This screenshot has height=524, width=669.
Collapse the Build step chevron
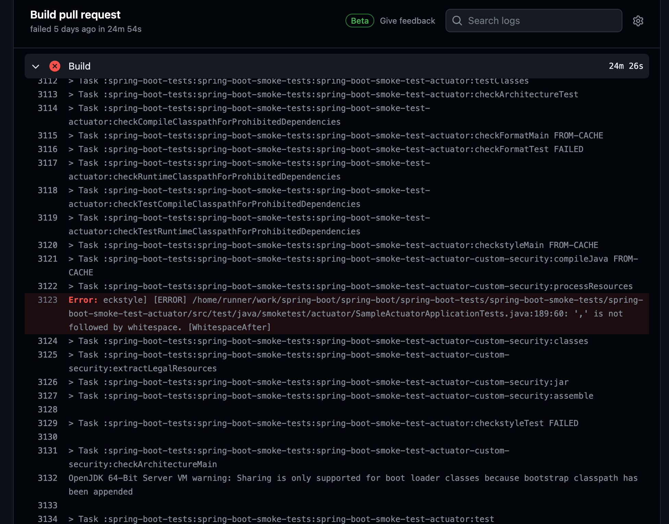click(x=36, y=66)
